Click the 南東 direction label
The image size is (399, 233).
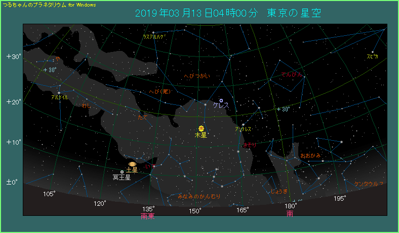tap(147, 216)
